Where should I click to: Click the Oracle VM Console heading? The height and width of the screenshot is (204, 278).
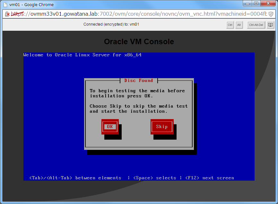(139, 42)
